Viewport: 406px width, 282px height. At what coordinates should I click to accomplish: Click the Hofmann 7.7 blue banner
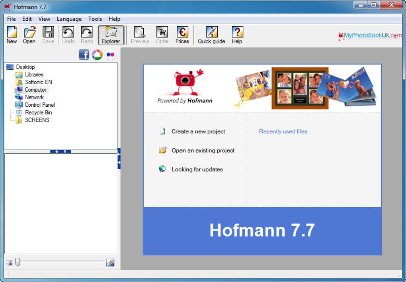(x=262, y=231)
